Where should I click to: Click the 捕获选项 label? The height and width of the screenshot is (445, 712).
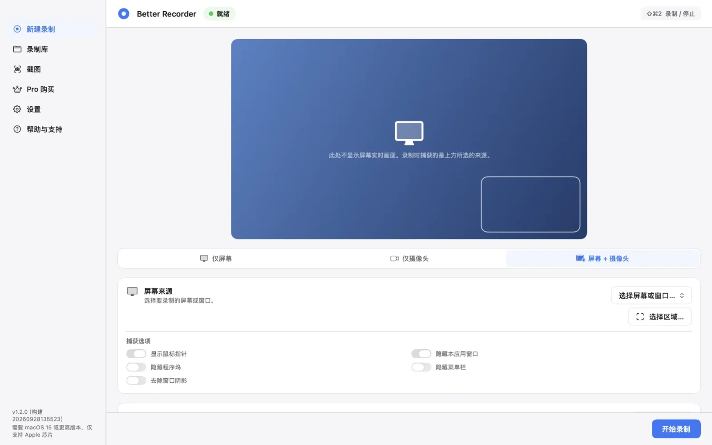point(138,341)
